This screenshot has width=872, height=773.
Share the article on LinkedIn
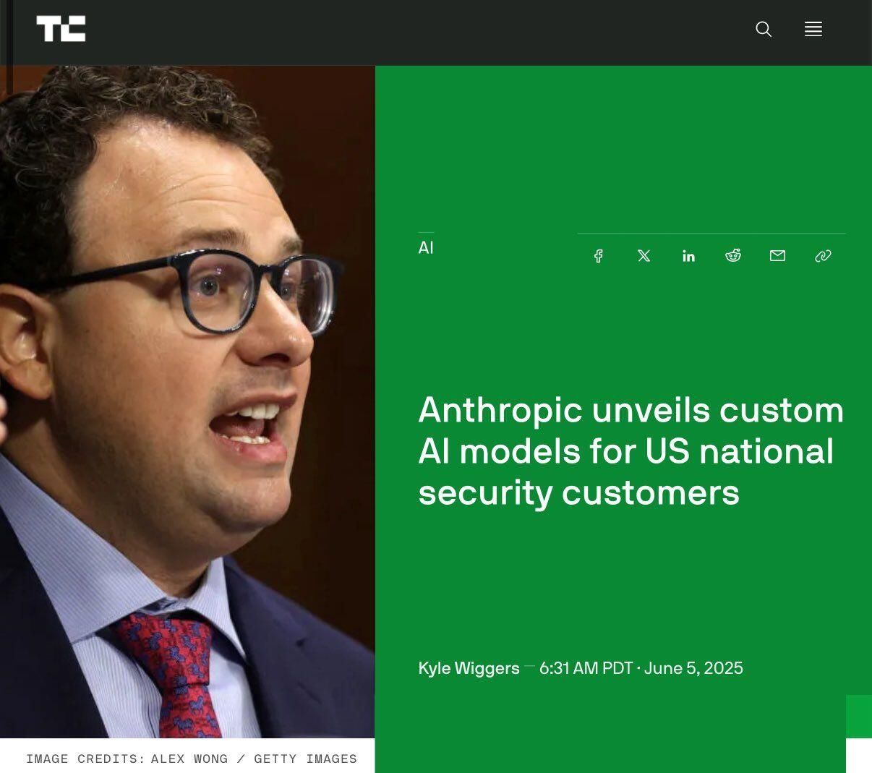689,256
